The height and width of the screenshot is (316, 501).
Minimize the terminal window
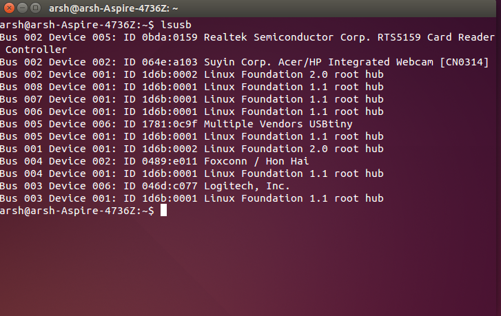[22, 8]
